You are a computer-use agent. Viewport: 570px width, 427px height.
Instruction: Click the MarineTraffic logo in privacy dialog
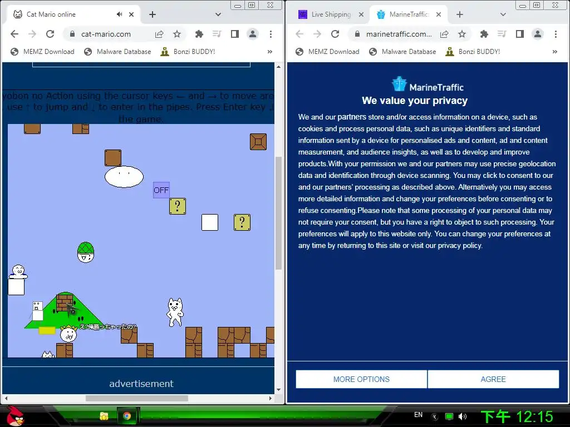coord(427,85)
